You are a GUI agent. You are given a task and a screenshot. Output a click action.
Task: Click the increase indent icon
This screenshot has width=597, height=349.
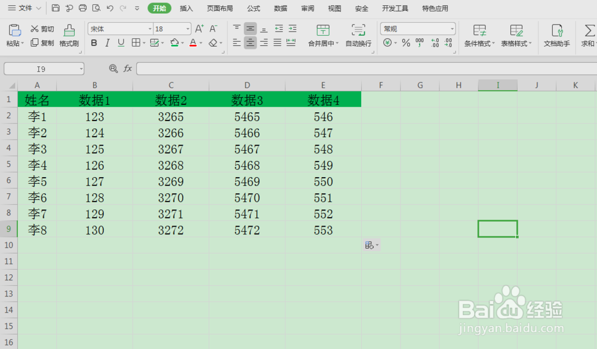coord(293,29)
